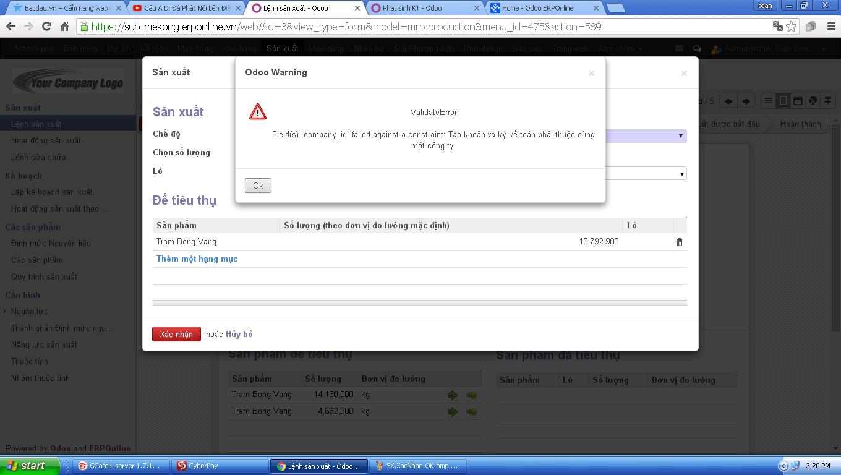Open SX.XacNhan.OK.bmp in the taskbar
The height and width of the screenshot is (475, 841).
click(x=419, y=466)
